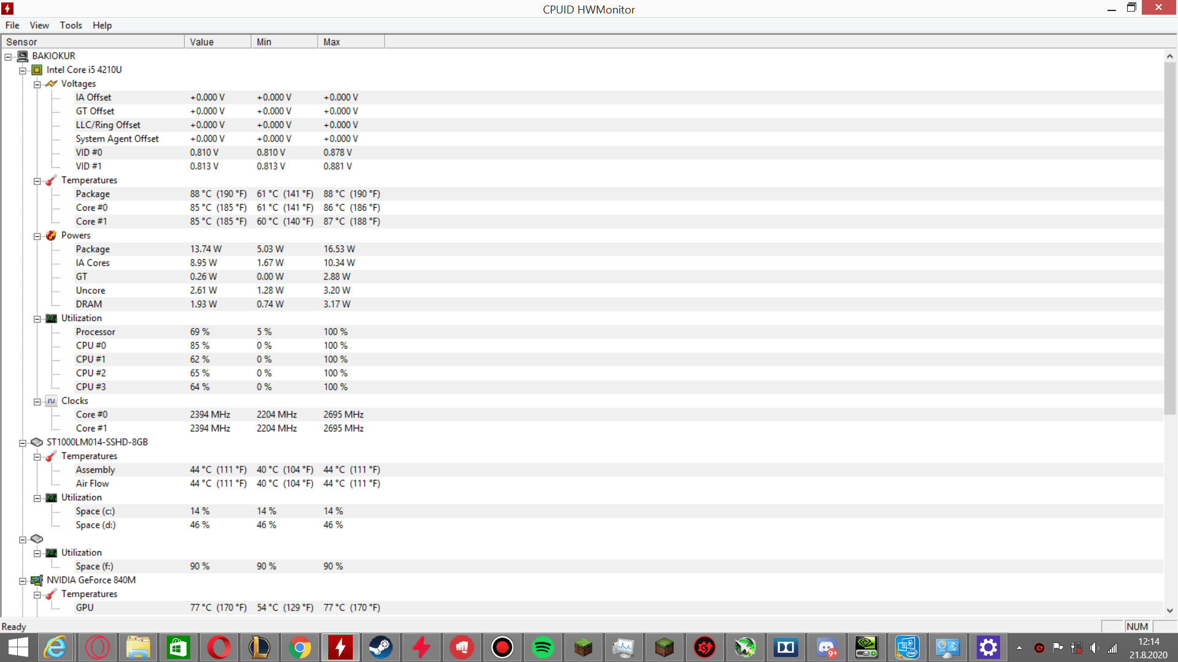Click the ST1000LM014-SSHD-8GB hard drive icon
Image resolution: width=1178 pixels, height=662 pixels.
point(37,442)
